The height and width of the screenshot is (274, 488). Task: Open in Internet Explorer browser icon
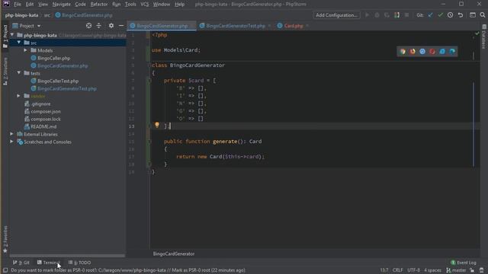[x=442, y=52]
